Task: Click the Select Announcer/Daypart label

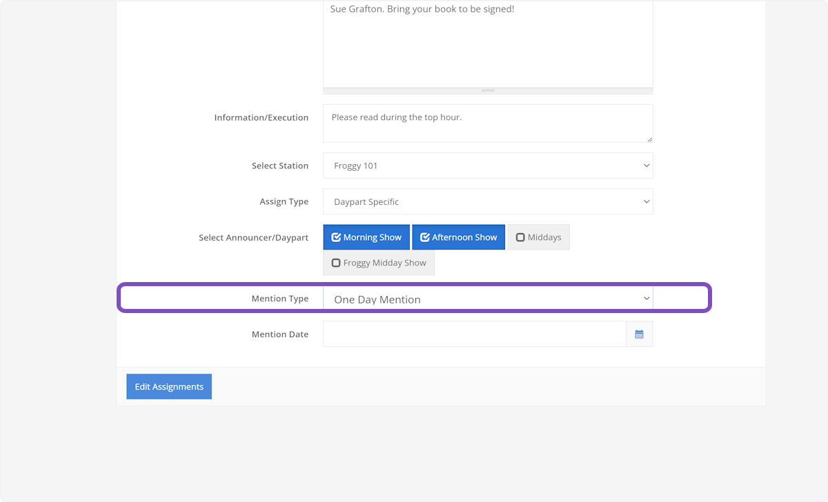Action: 253,238
